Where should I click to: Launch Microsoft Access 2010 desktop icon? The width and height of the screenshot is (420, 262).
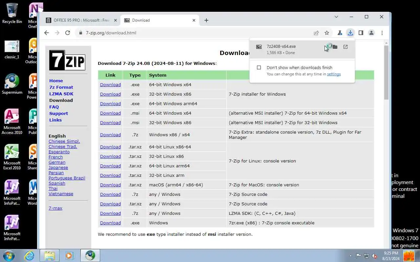[x=12, y=122]
